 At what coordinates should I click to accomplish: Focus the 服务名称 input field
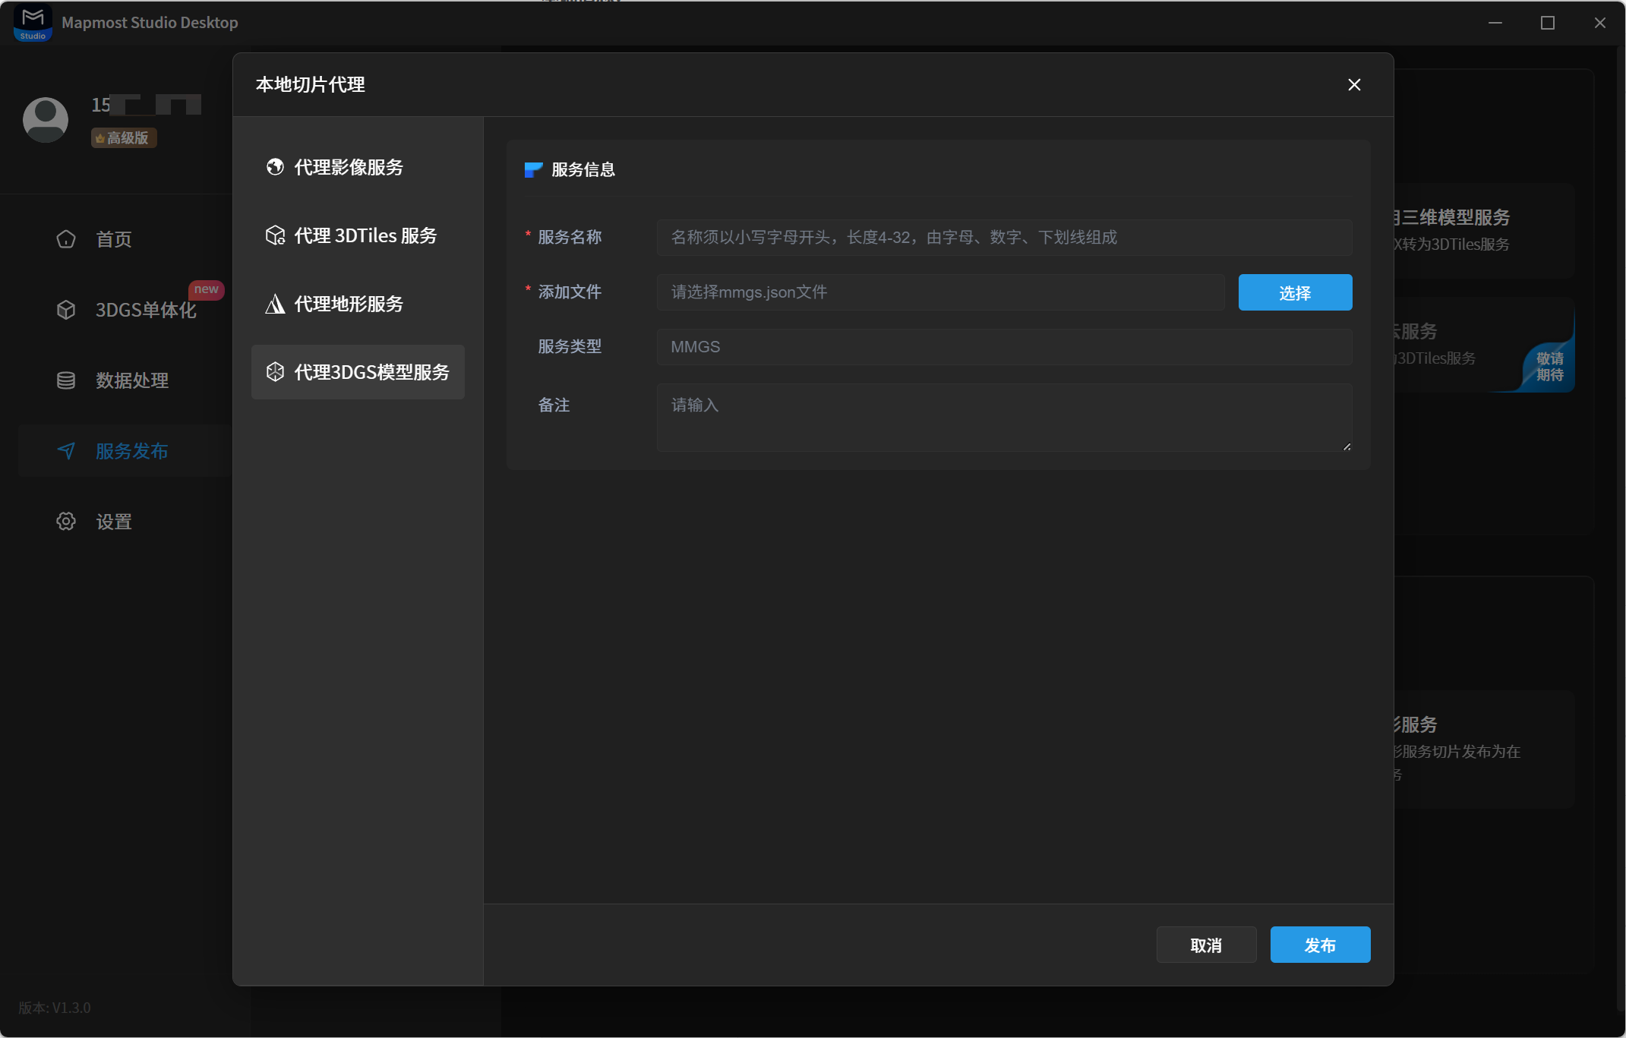[1004, 238]
